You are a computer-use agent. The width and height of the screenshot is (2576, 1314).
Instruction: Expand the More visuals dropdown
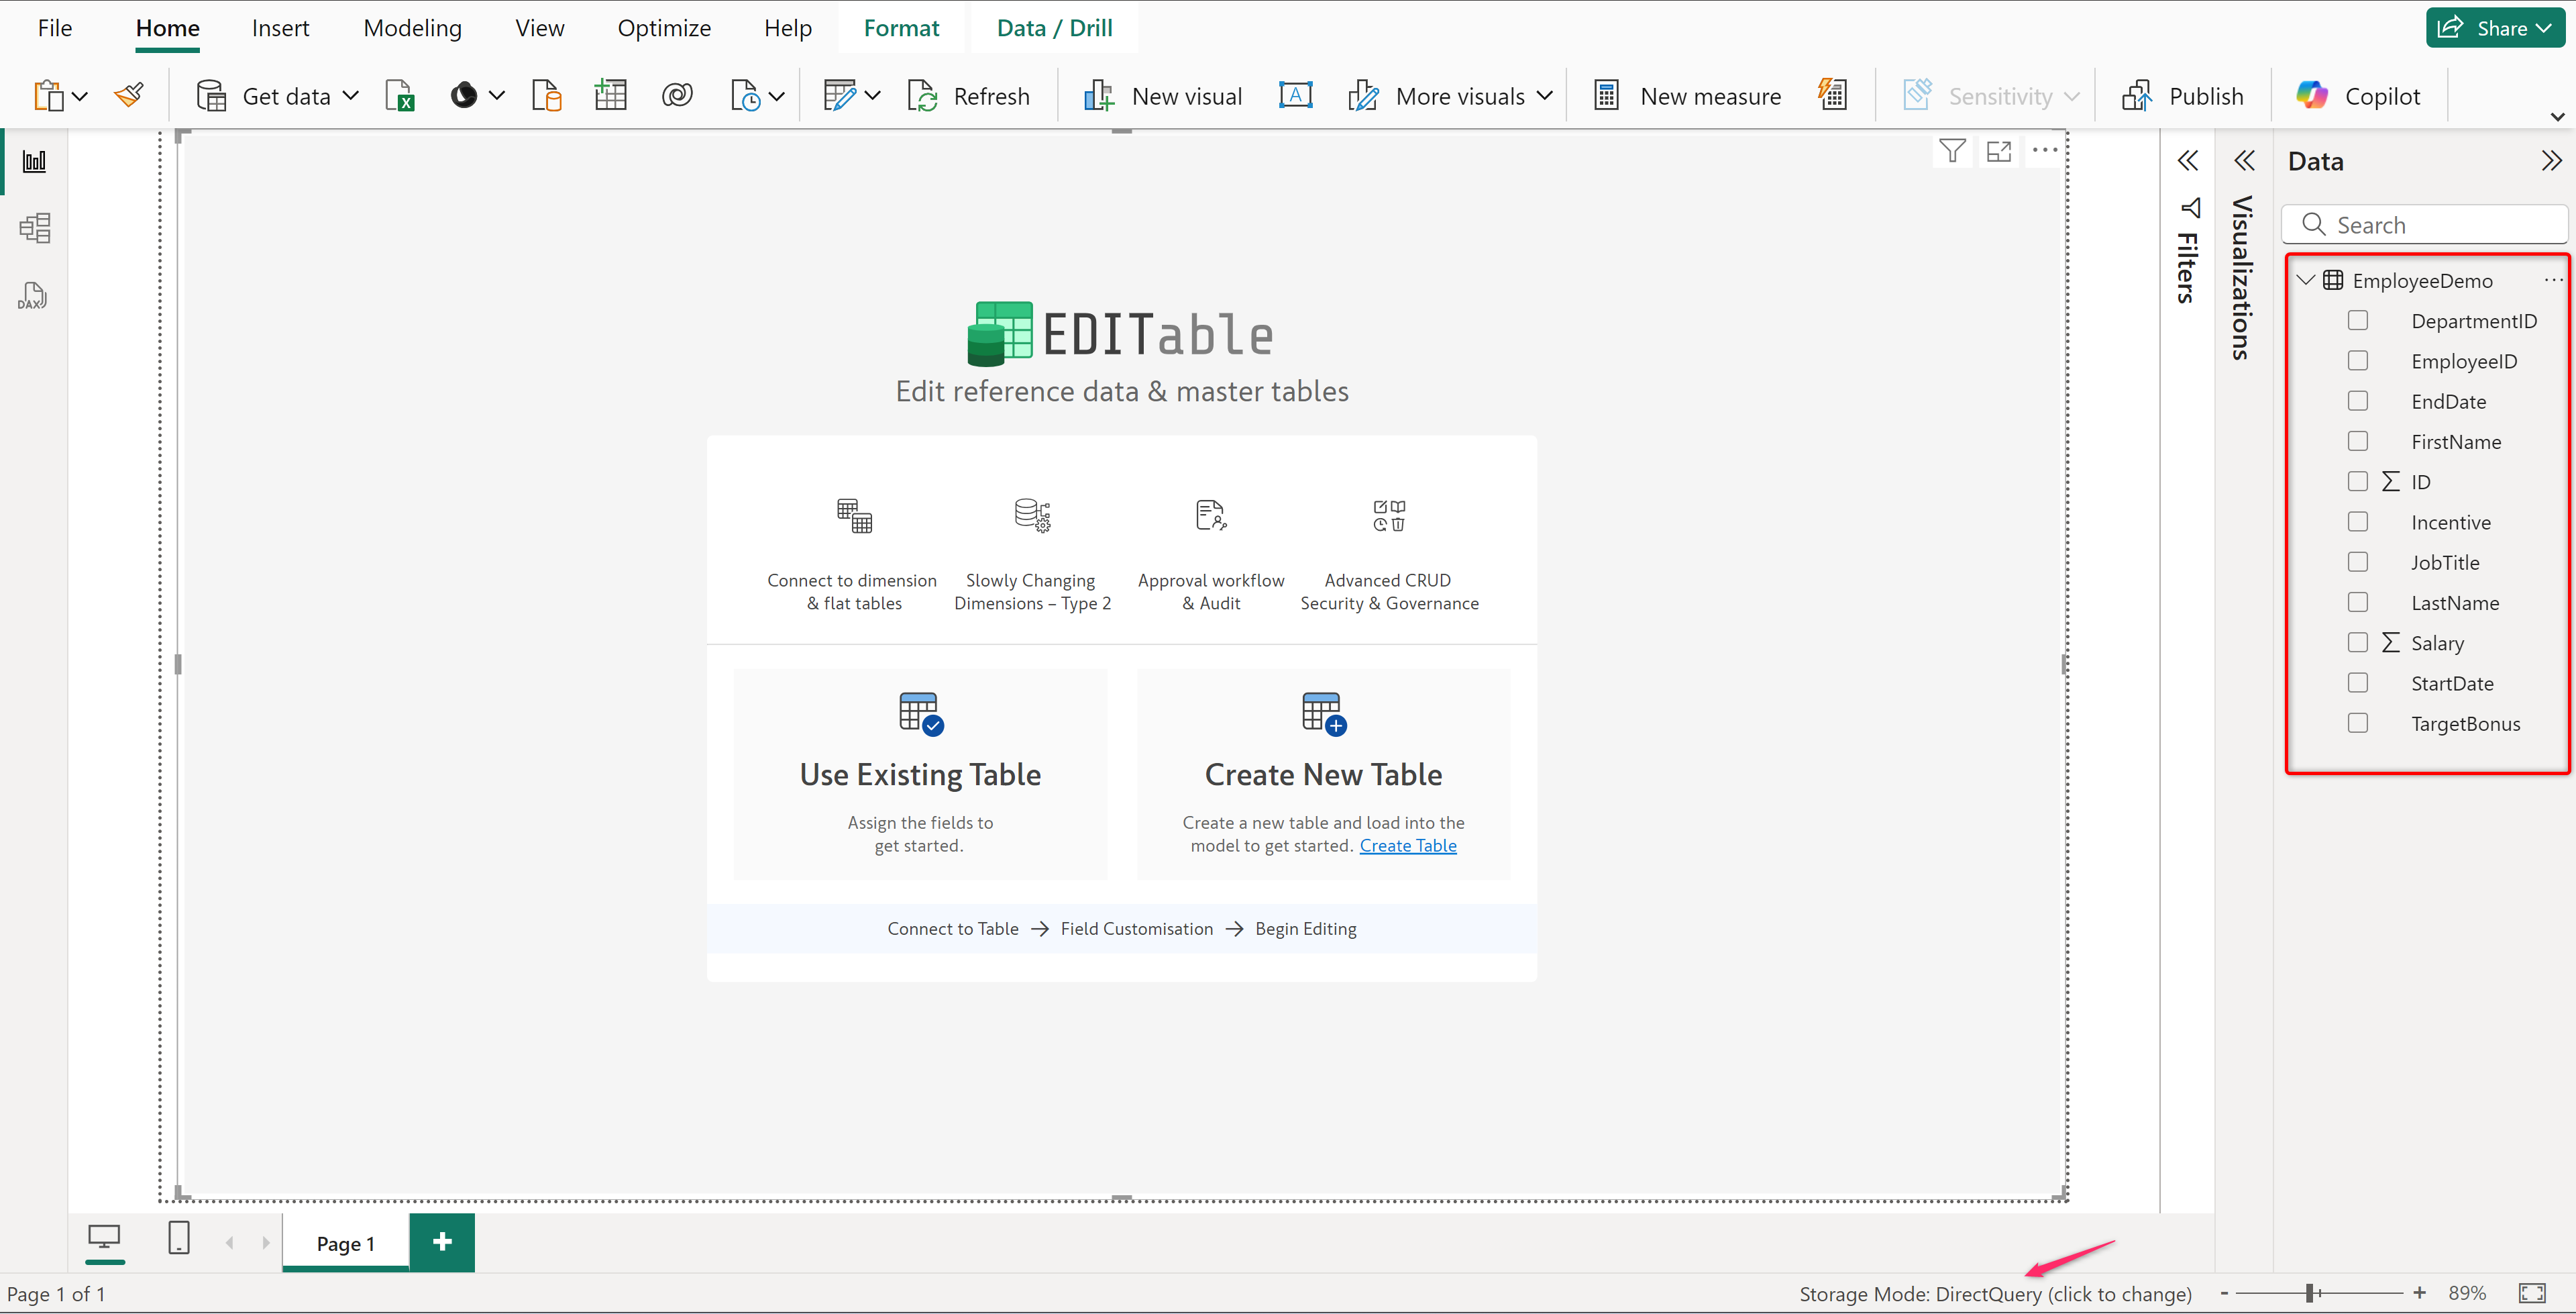[1544, 96]
